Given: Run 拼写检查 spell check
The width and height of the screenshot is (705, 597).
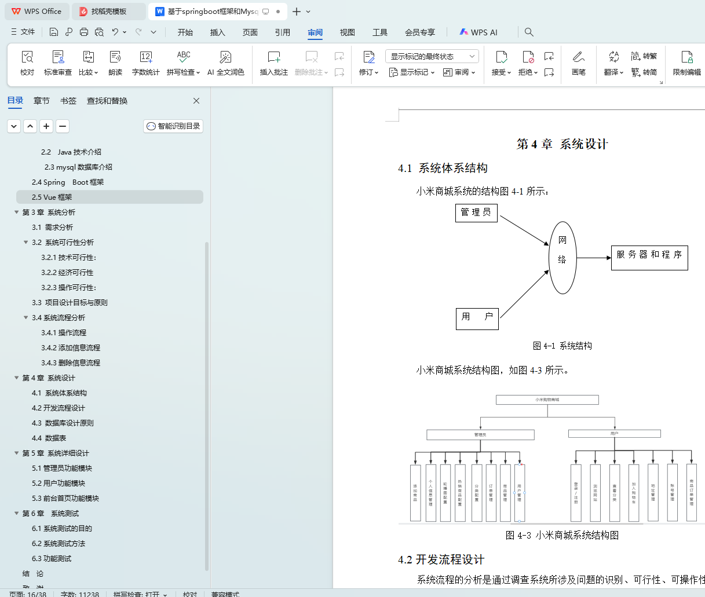Looking at the screenshot, I should tap(183, 63).
